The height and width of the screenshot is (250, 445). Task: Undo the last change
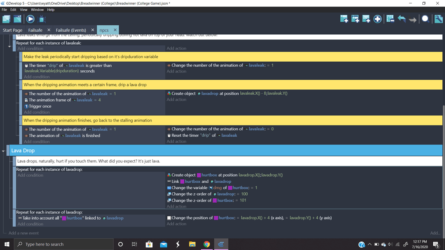pos(402,19)
